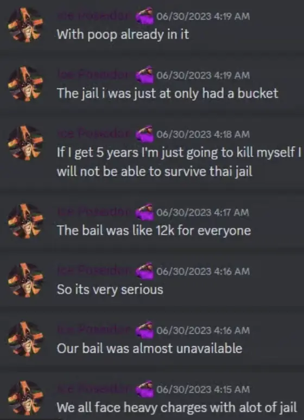Select purple badge icon at 4:18 AM message

pyautogui.click(x=145, y=134)
